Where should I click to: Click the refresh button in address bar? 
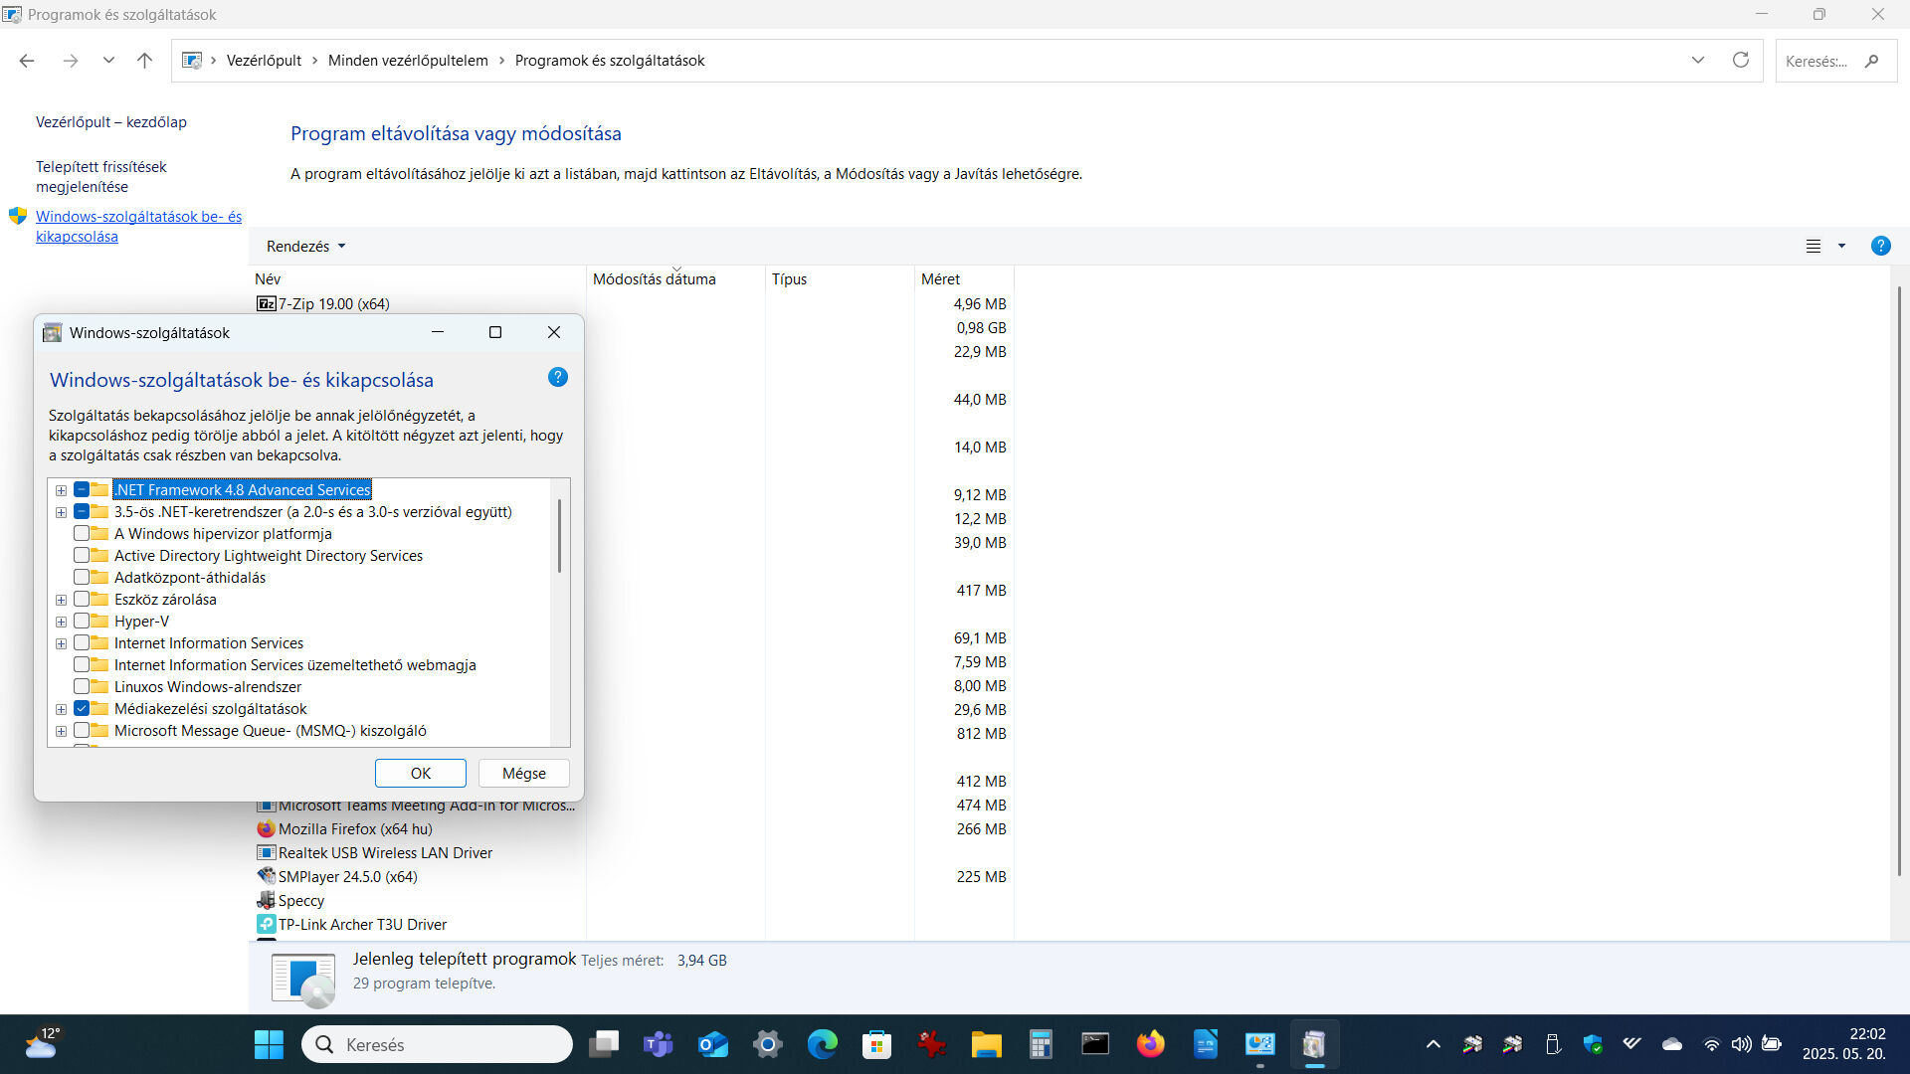(1740, 60)
